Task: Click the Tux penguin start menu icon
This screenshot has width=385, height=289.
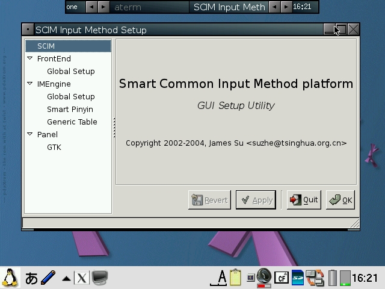Action: click(x=10, y=278)
